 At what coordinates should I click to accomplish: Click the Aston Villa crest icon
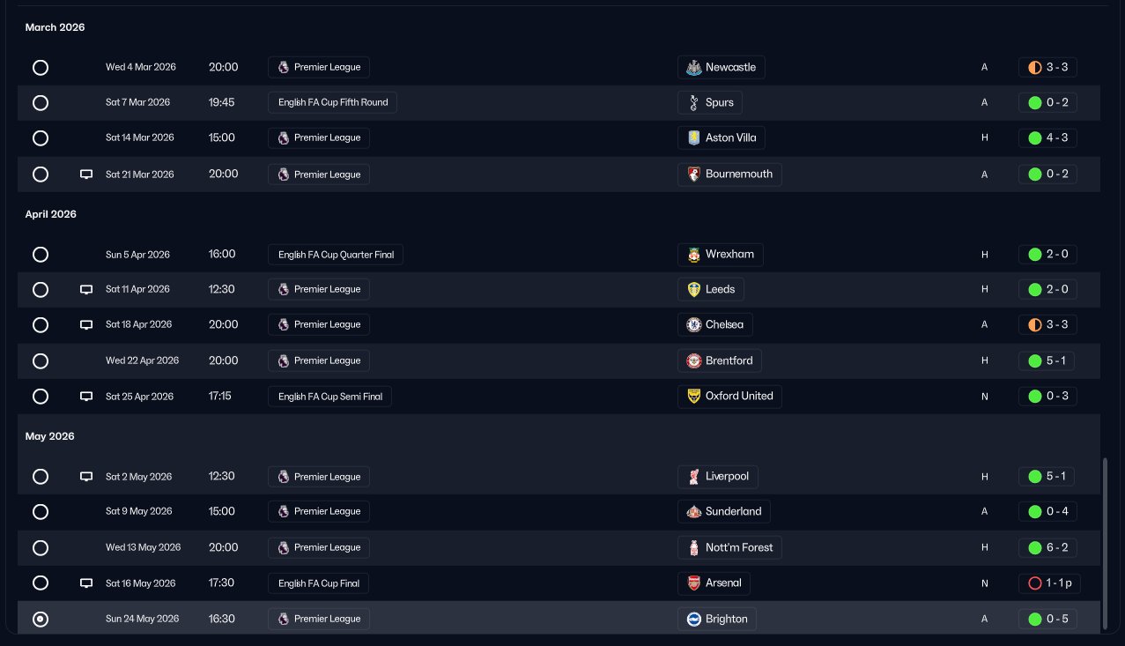point(693,137)
